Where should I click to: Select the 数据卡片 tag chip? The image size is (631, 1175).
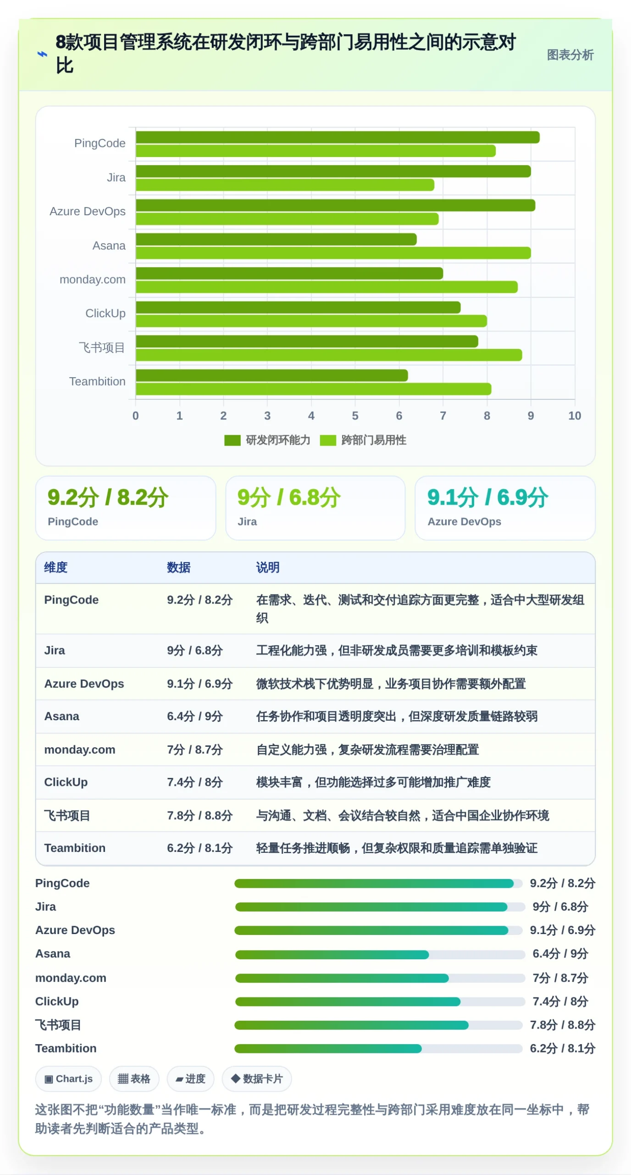(x=257, y=1079)
